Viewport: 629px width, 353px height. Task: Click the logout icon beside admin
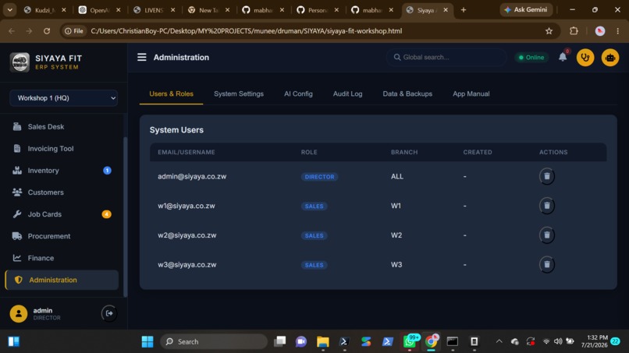click(109, 313)
